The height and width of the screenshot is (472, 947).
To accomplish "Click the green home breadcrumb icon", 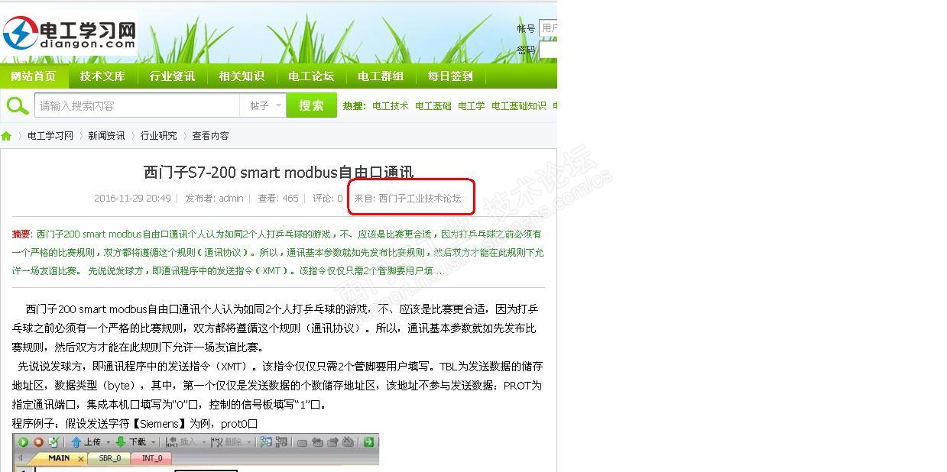I will coord(6,136).
